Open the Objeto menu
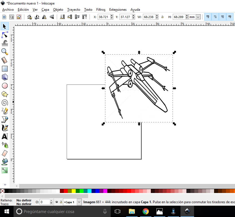 point(58,10)
